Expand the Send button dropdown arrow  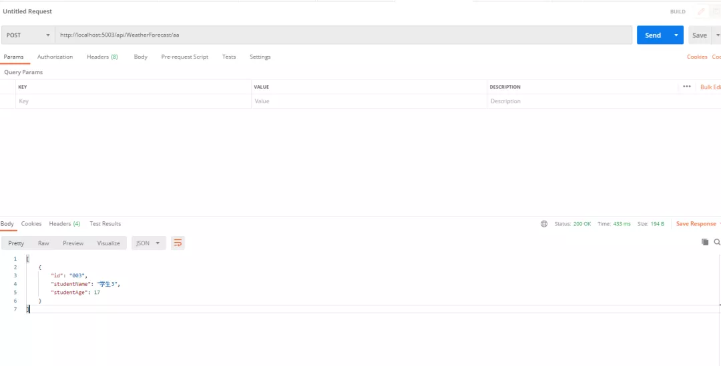(676, 35)
